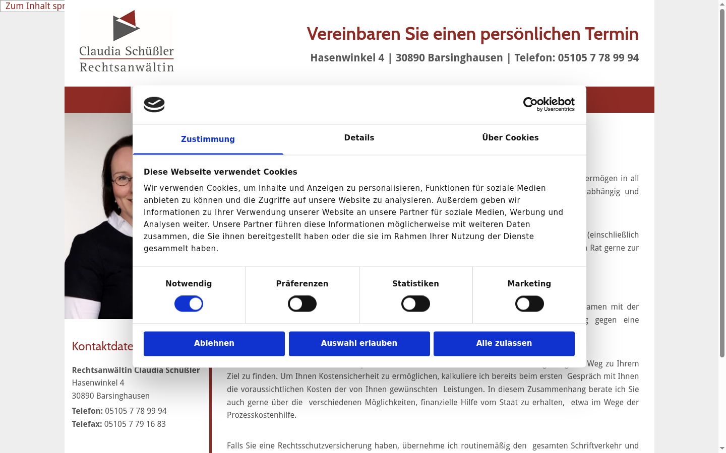Screen dimensions: 726x453
Task: Click the Statistiken category label
Action: point(415,283)
